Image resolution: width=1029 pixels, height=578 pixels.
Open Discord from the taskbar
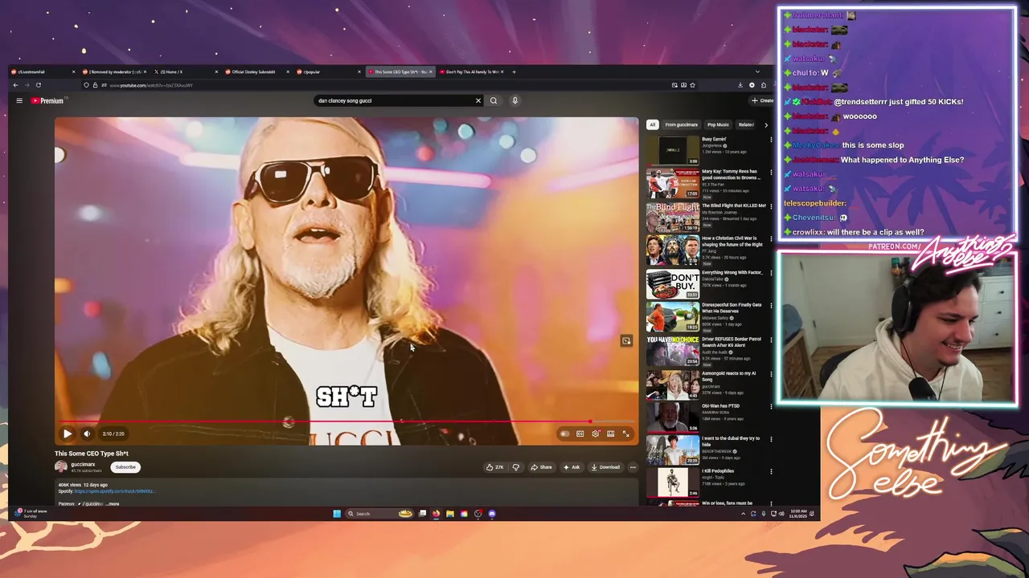click(x=492, y=514)
